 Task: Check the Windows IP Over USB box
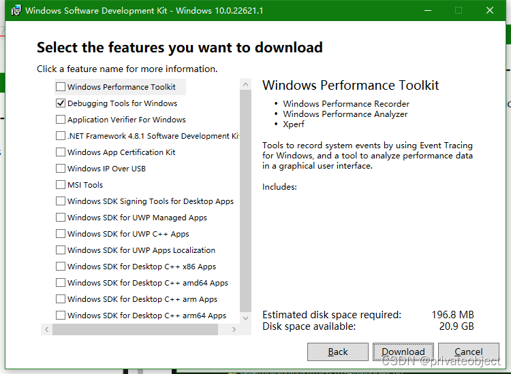pos(61,168)
